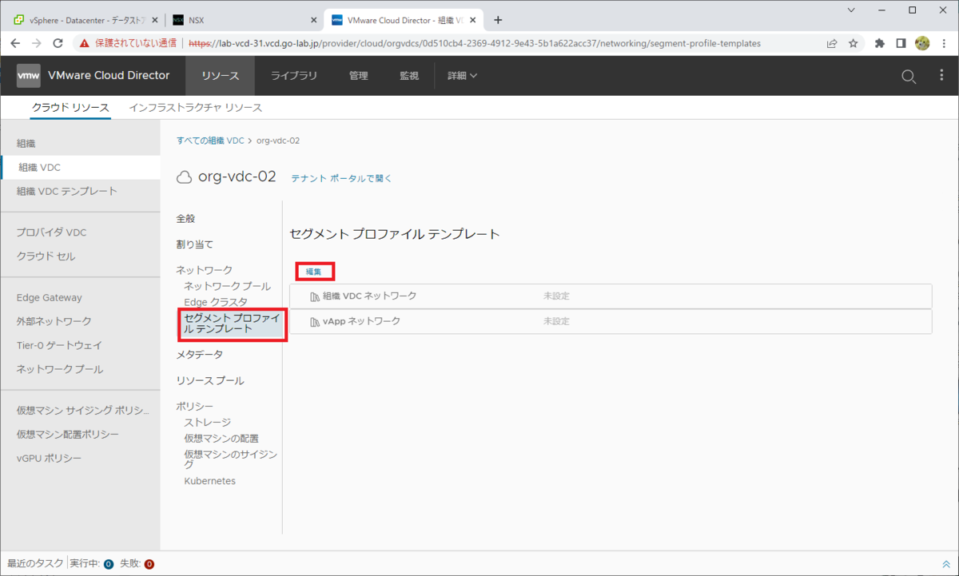
Task: Click browser forward arrow
Action: pos(36,43)
